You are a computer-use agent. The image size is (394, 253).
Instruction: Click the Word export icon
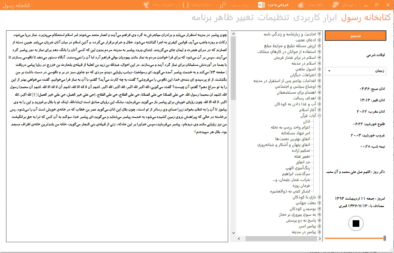pyautogui.click(x=261, y=5)
